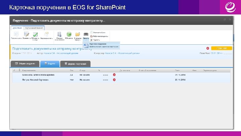This screenshot has height=136, width=241.
Task: Click the edit task pencil icon
Action: tap(26, 34)
